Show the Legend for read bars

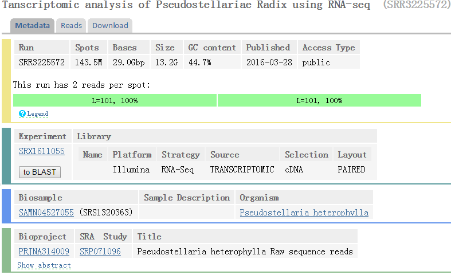pyautogui.click(x=38, y=114)
